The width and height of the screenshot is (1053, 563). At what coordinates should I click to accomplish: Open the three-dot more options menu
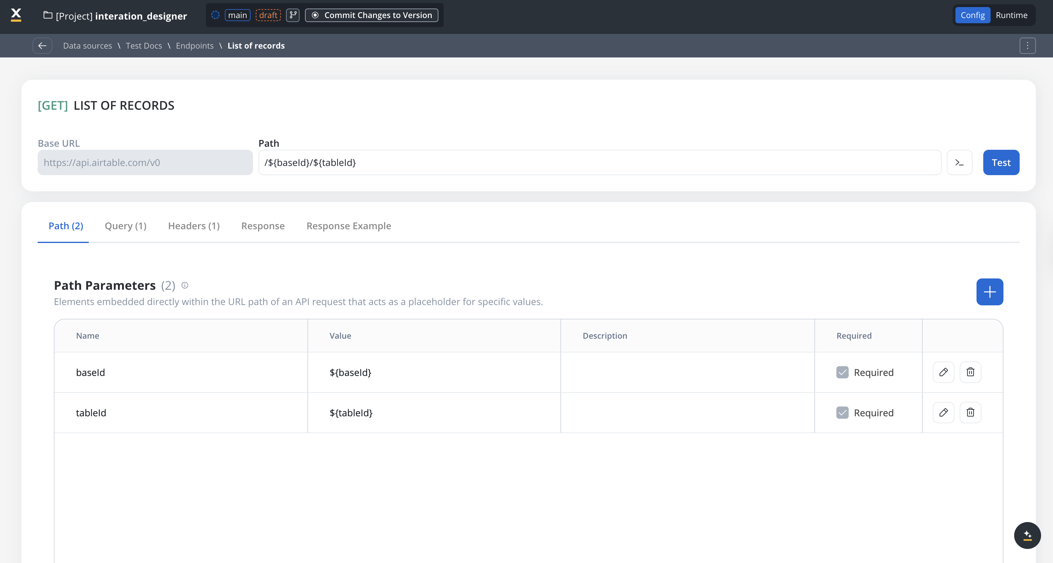1027,46
